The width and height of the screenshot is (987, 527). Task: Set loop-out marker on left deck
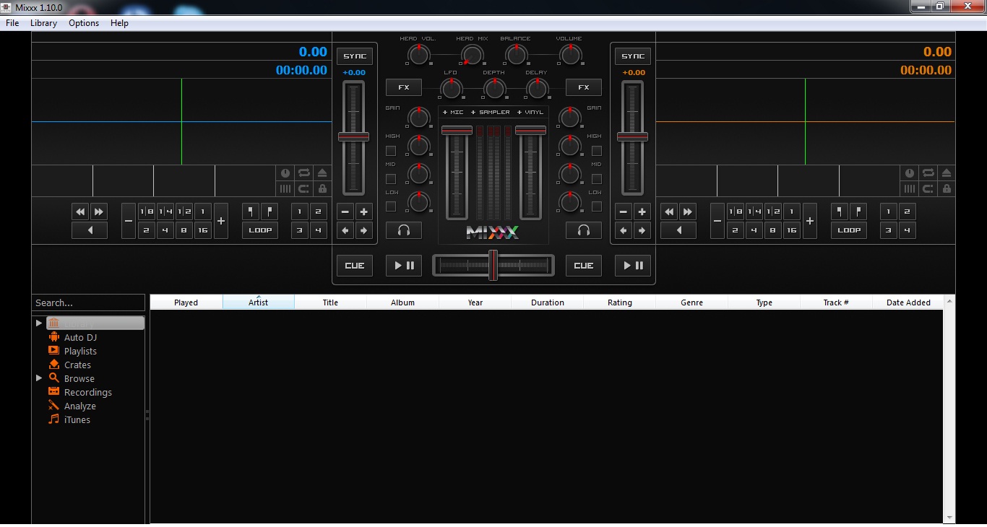click(270, 212)
